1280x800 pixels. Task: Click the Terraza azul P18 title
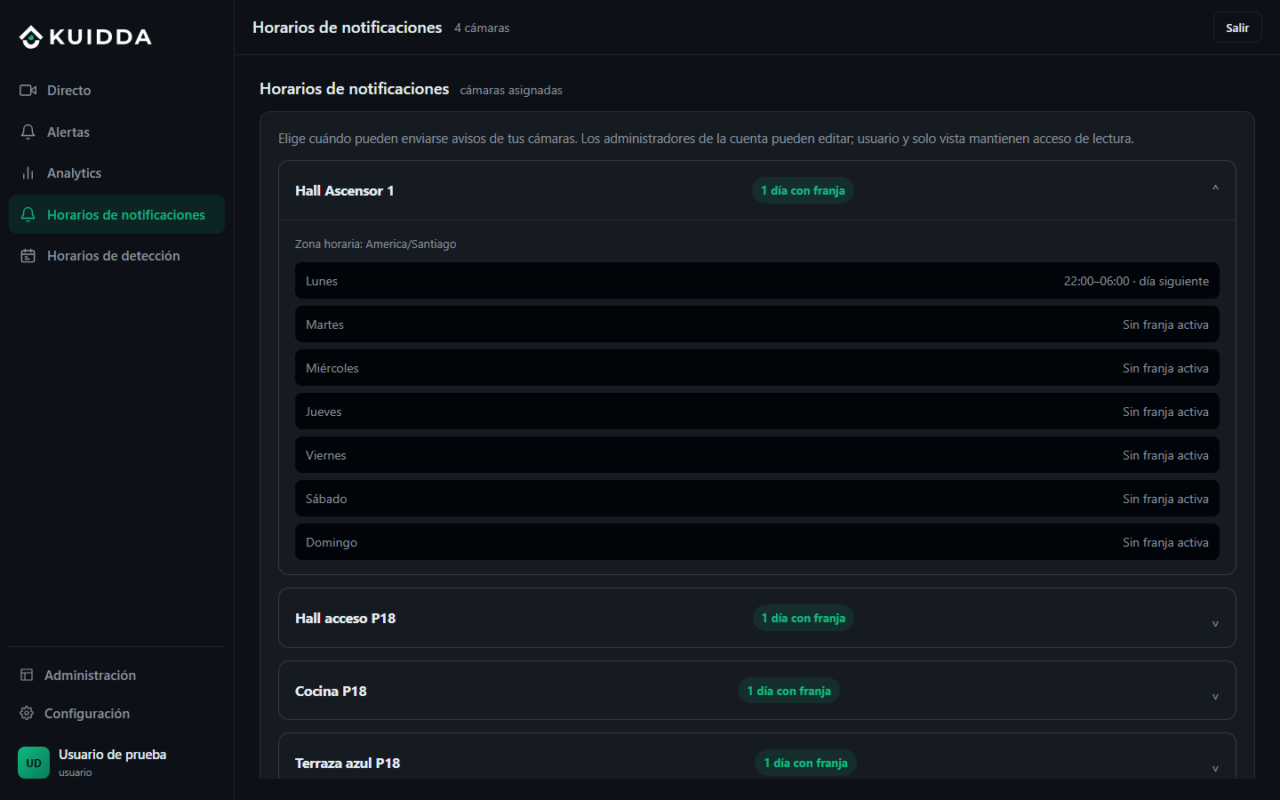click(x=348, y=763)
